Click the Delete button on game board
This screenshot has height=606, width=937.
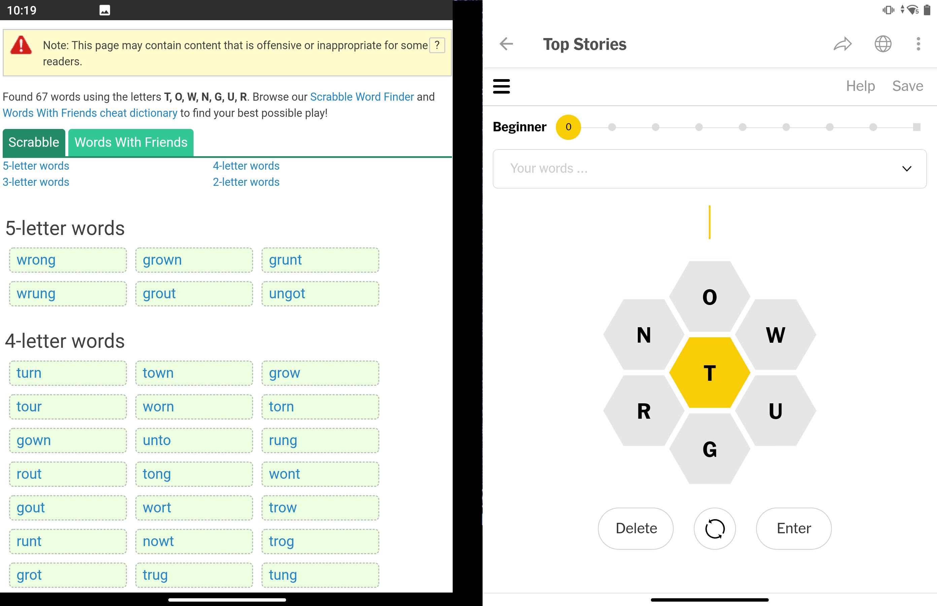pos(636,528)
